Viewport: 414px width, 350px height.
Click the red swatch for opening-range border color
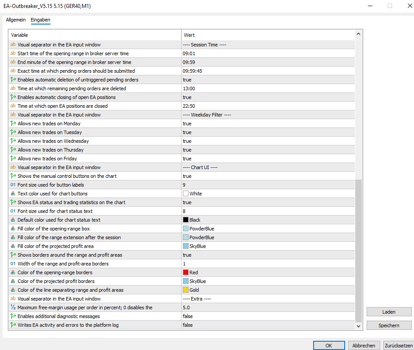pos(186,272)
